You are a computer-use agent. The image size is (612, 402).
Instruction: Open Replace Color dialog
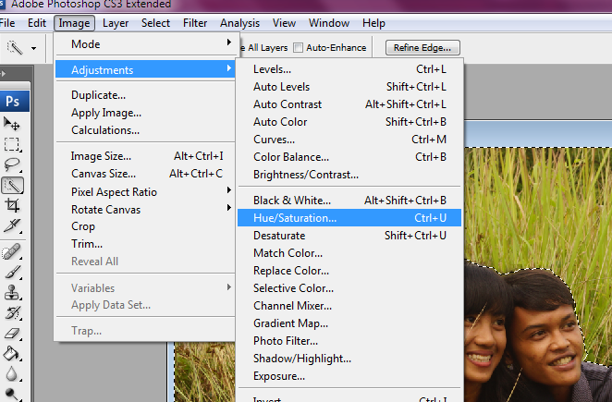point(349,271)
